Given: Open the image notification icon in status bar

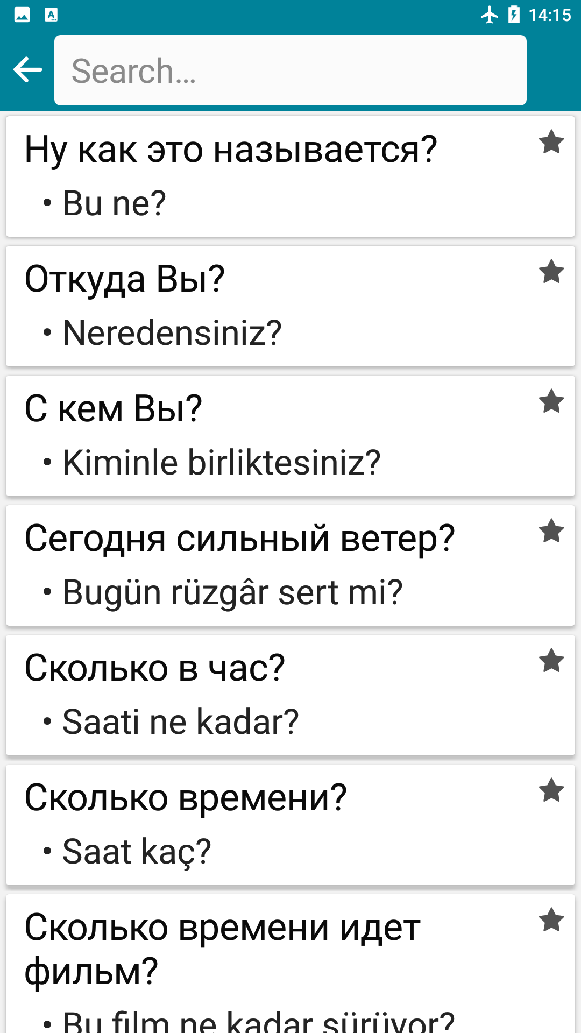Looking at the screenshot, I should point(22,15).
